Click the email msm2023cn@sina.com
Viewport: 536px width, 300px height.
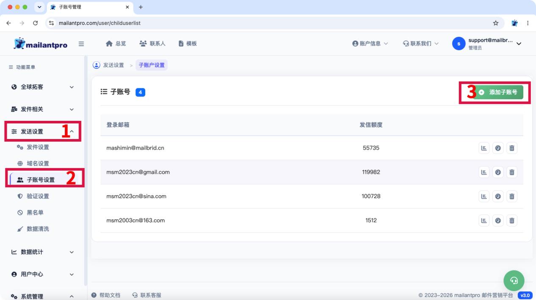136,196
